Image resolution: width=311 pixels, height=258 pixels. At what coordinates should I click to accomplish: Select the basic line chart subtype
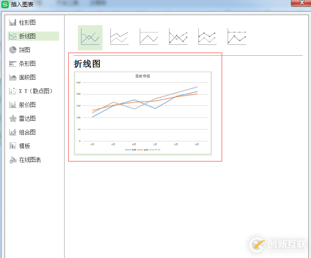click(90, 38)
